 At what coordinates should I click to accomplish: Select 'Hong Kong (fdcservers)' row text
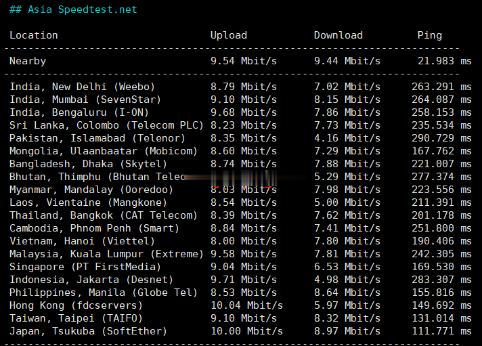click(76, 306)
